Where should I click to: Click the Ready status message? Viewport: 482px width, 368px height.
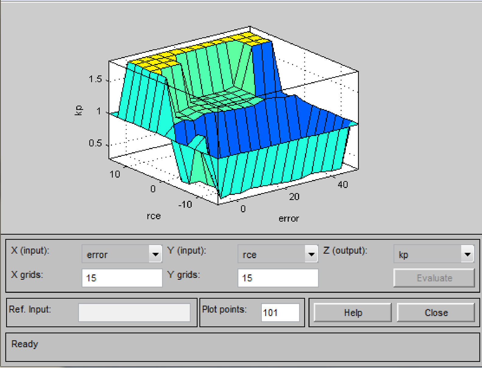25,344
